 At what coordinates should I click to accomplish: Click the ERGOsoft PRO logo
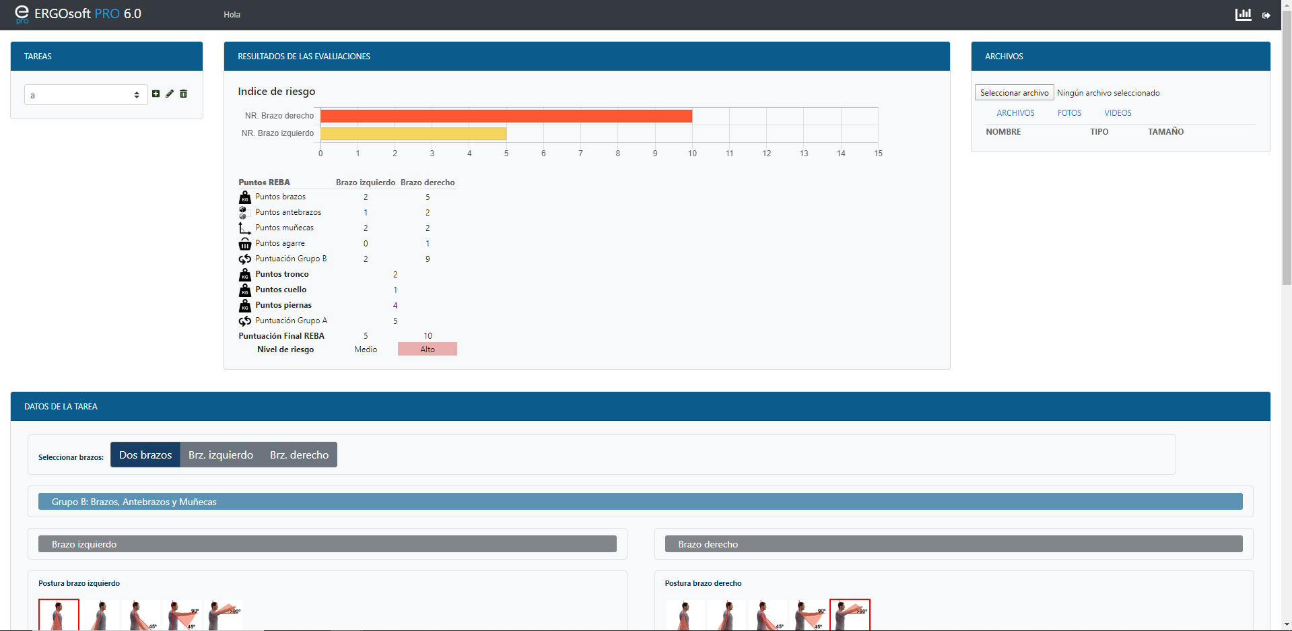coord(78,14)
